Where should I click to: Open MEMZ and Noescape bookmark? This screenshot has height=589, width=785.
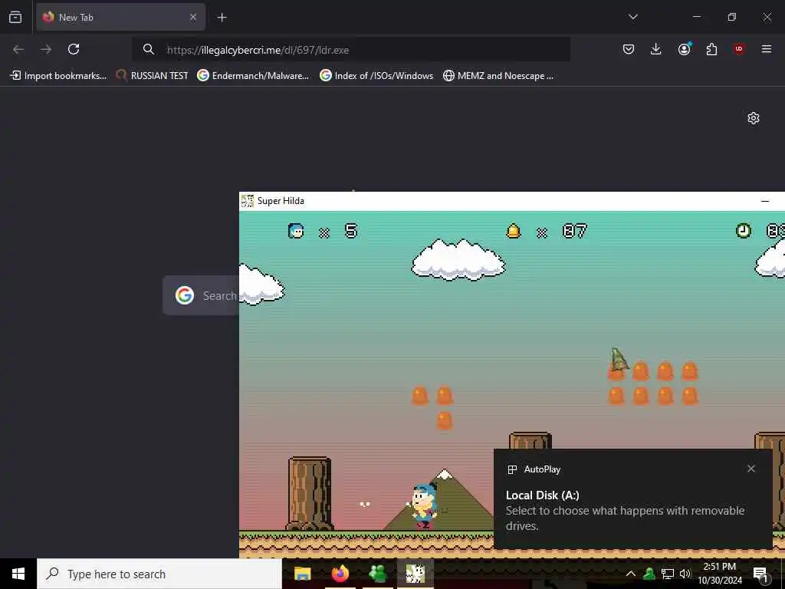pyautogui.click(x=498, y=76)
